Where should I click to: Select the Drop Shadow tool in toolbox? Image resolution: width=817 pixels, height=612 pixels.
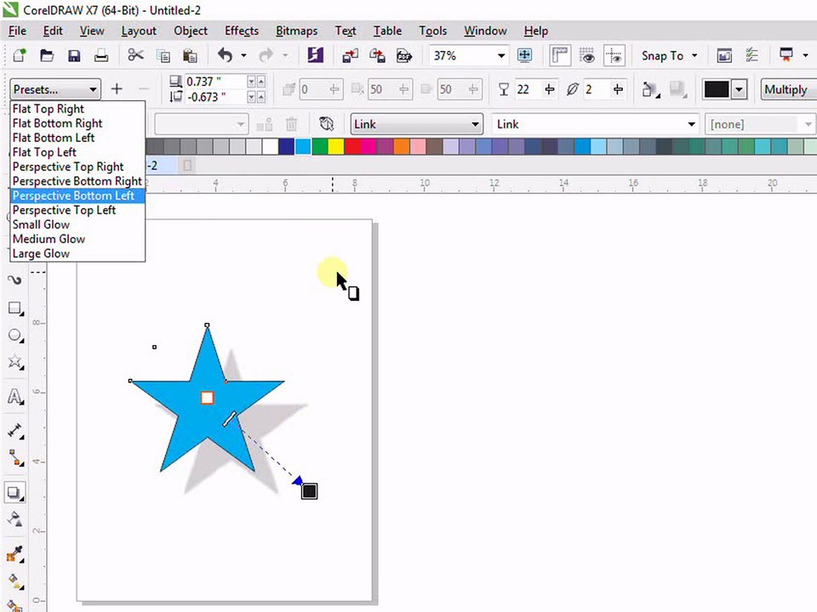[x=14, y=492]
